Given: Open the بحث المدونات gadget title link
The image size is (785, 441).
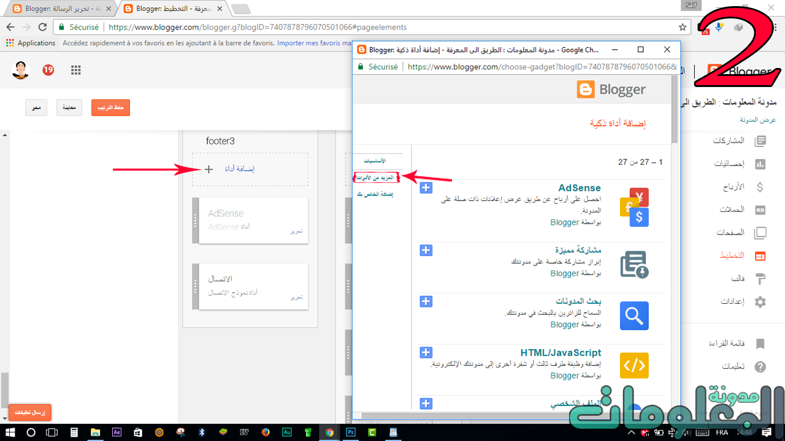Looking at the screenshot, I should pyautogui.click(x=578, y=301).
